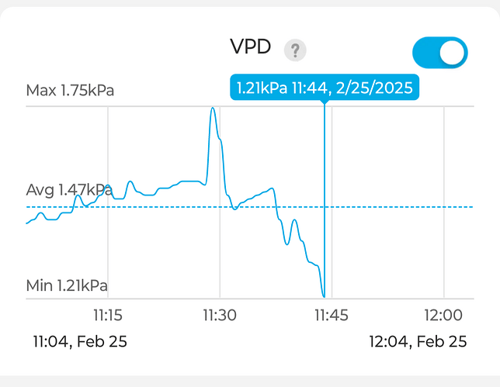Select the Min 1.21kPa label
This screenshot has height=387, width=500.
point(67,285)
